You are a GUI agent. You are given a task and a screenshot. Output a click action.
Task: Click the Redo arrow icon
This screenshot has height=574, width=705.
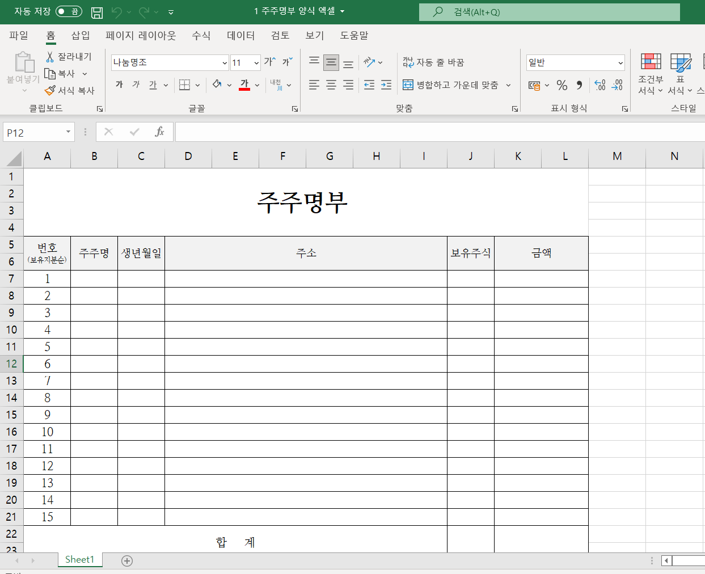144,12
